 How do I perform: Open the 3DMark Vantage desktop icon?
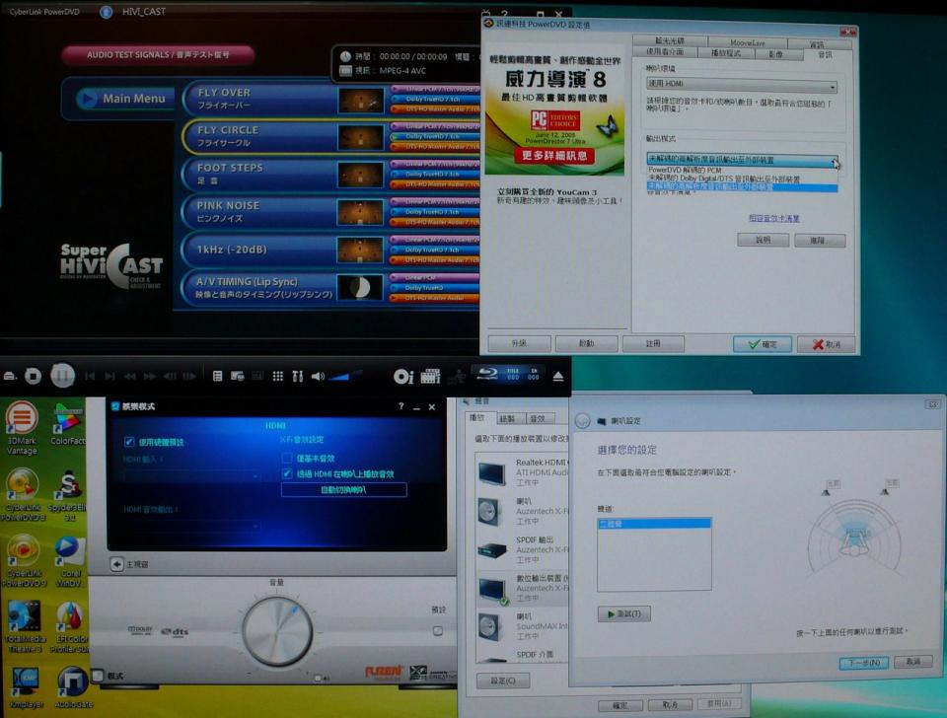point(22,421)
